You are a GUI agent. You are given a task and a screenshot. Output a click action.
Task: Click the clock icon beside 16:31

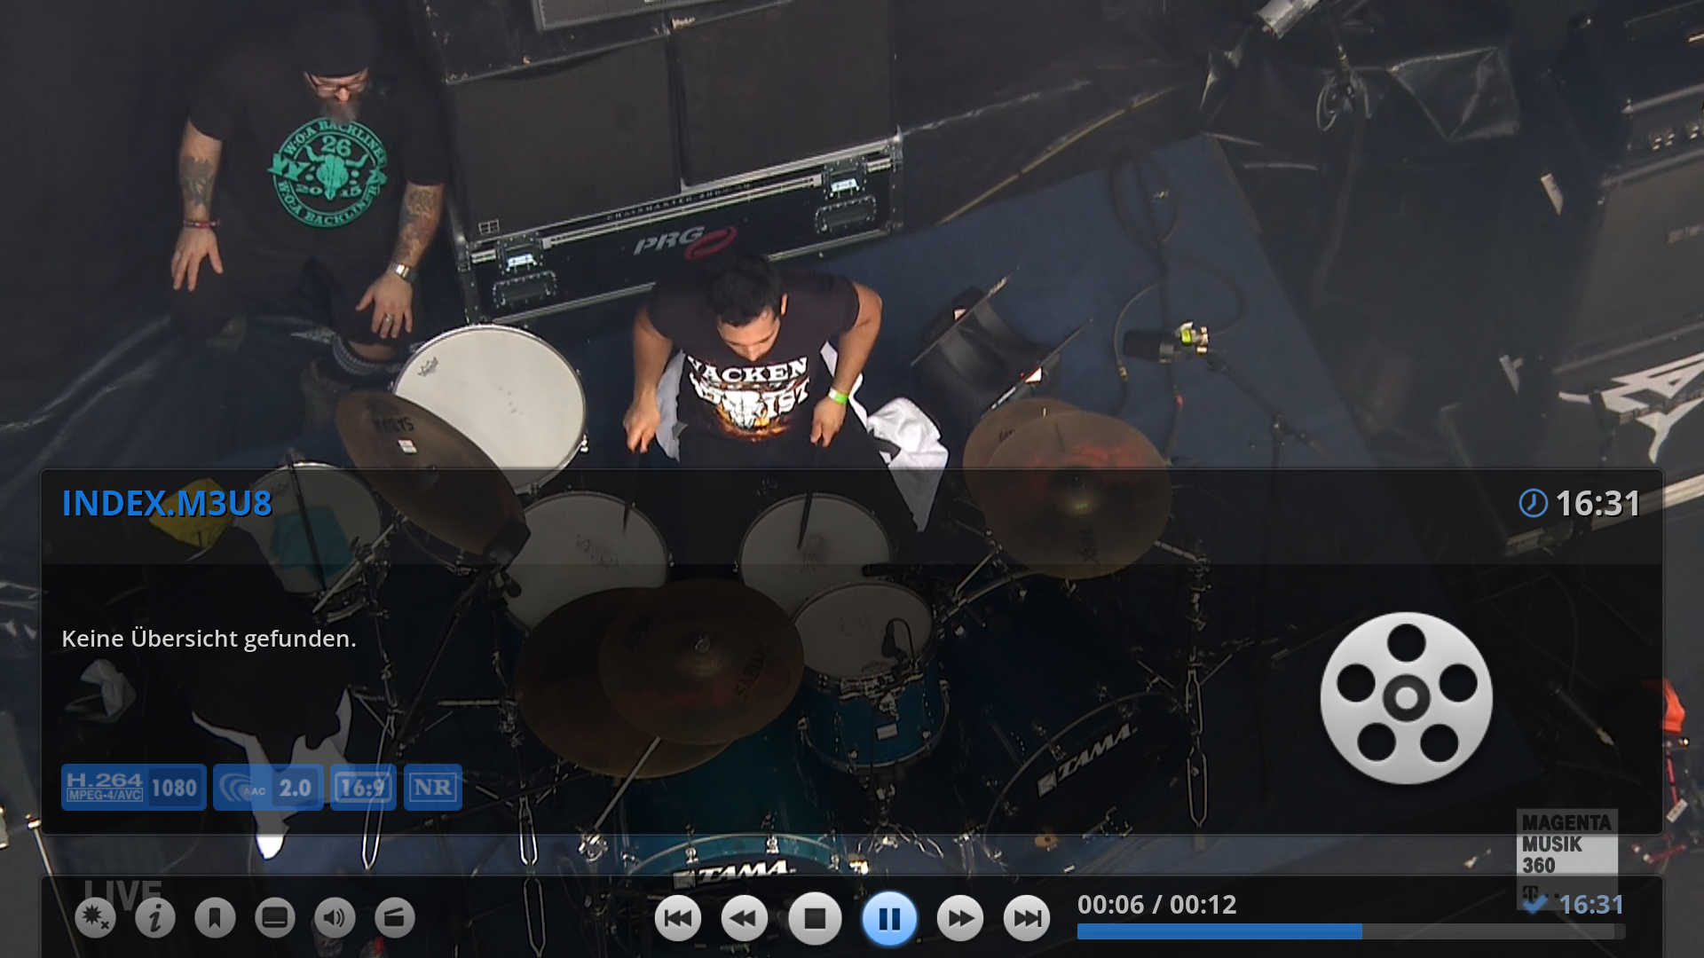(x=1533, y=503)
